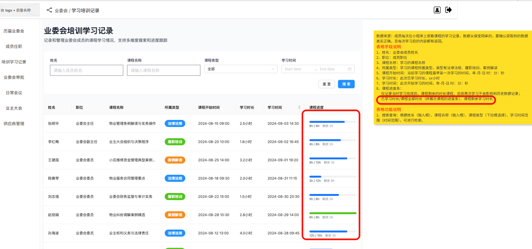Image resolution: width=532 pixels, height=249 pixels.
Task: Go to 业委会审批 sidebar item
Action: 14,78
